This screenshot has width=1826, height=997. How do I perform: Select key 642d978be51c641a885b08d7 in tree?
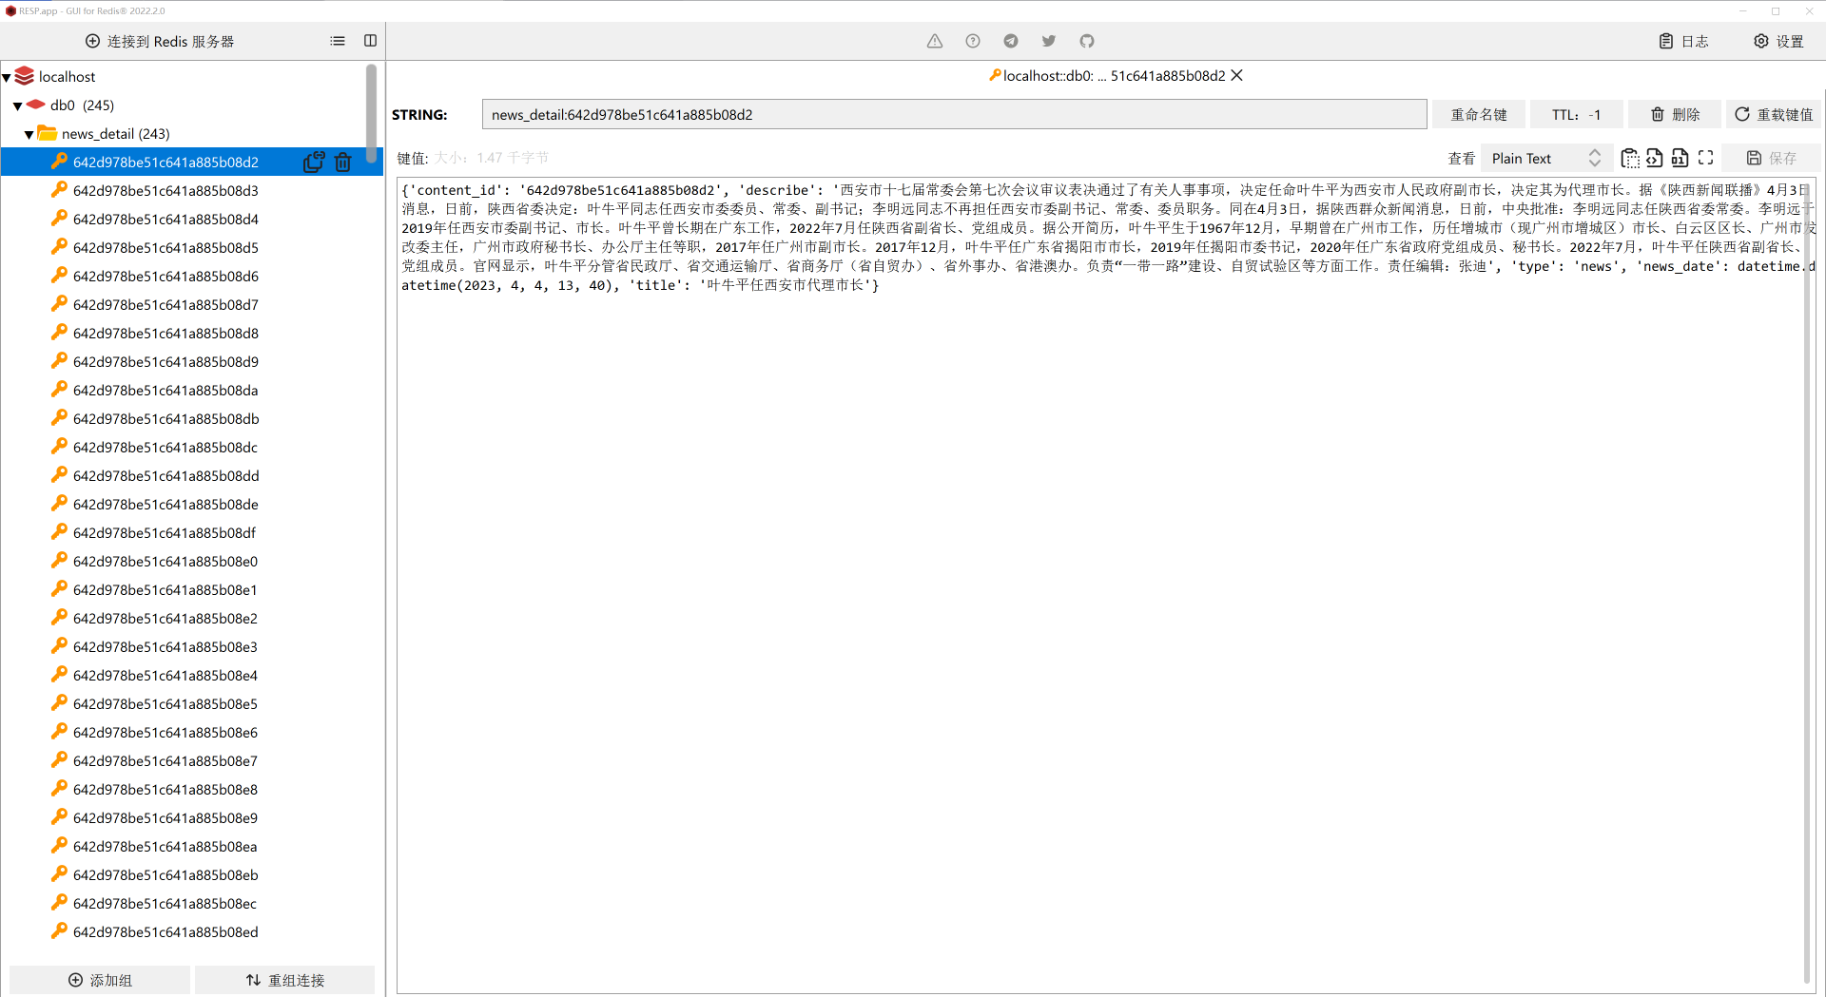pyautogui.click(x=165, y=305)
